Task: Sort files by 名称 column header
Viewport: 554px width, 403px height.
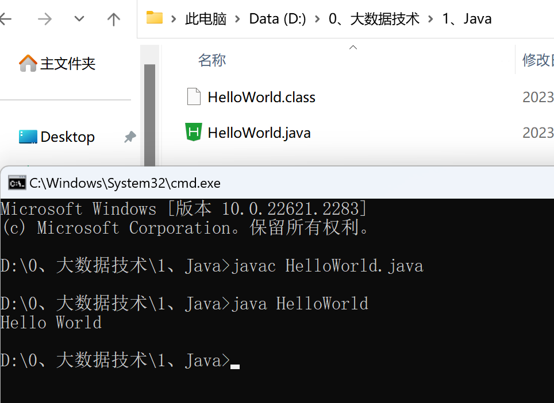Action: [212, 60]
